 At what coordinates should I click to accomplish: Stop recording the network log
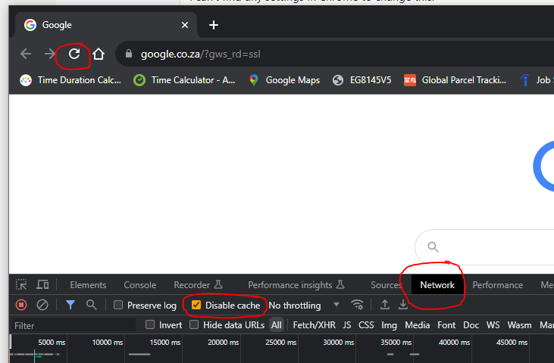coord(21,305)
